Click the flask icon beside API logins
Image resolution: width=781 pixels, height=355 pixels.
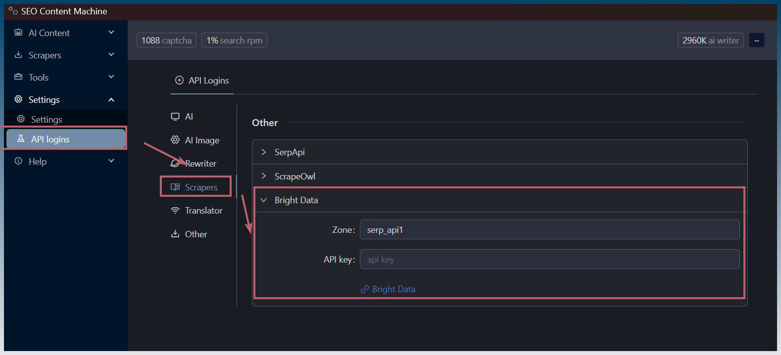pos(21,138)
